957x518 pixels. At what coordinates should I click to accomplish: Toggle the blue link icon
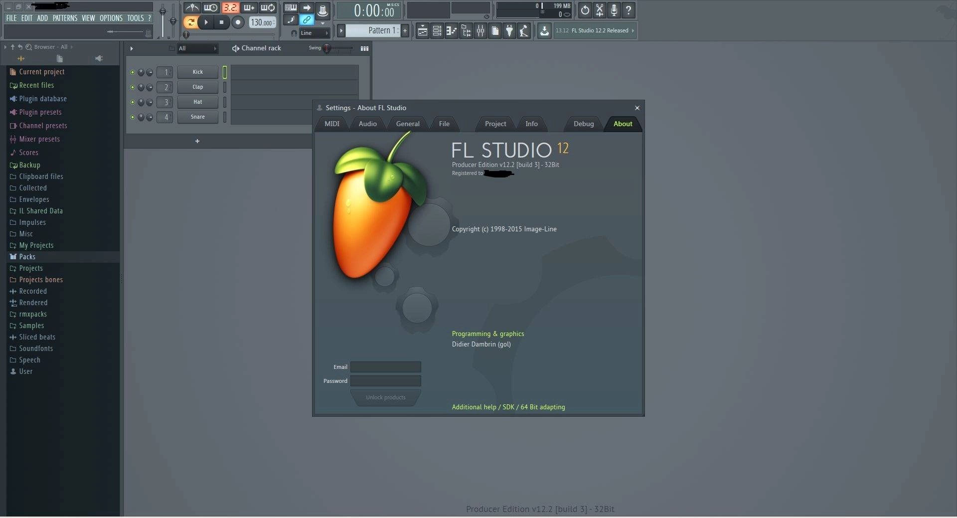pos(307,20)
